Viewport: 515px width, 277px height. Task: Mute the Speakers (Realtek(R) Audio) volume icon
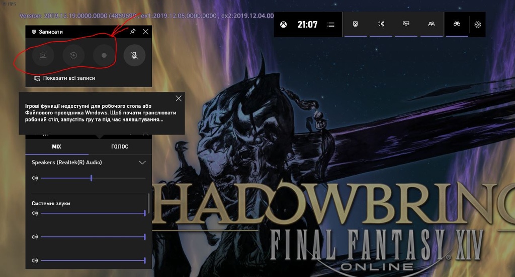click(35, 178)
